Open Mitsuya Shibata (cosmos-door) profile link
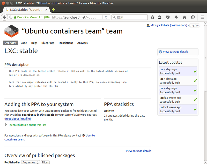The height and width of the screenshot is (164, 207). (169, 25)
